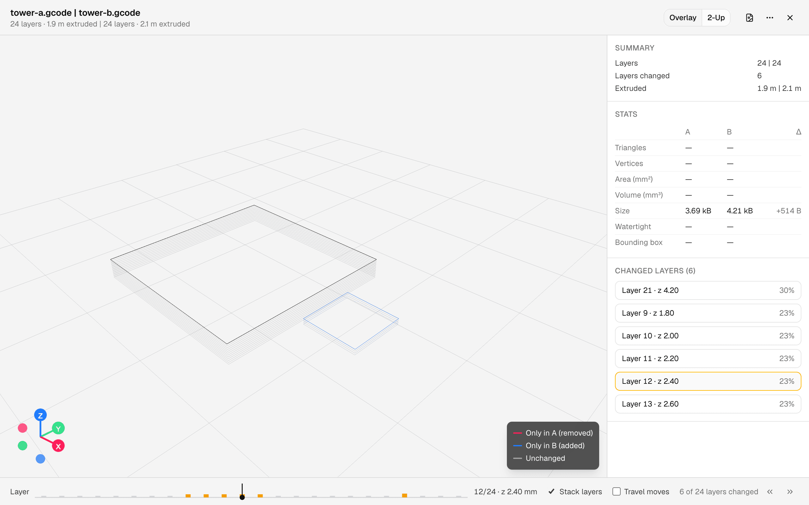Select Layer 10 at z 2.00
The width and height of the screenshot is (809, 505).
tap(708, 336)
